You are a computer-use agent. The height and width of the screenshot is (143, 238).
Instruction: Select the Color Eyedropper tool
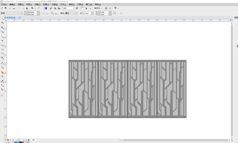(2, 81)
